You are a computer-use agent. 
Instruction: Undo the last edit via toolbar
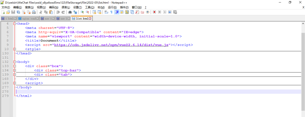58,12
